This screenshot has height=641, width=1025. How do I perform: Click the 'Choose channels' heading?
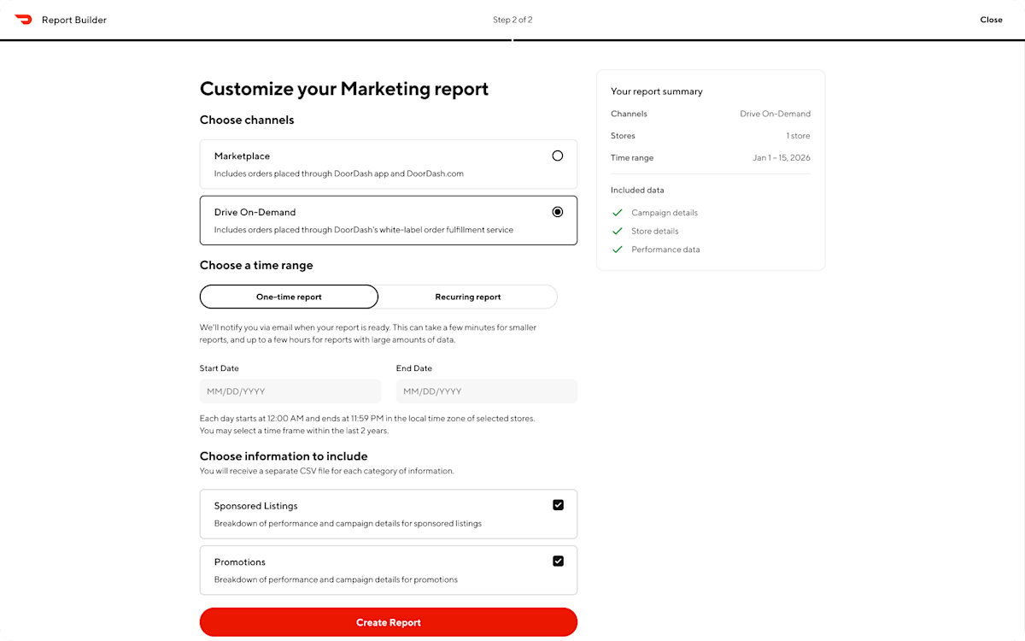coord(247,120)
